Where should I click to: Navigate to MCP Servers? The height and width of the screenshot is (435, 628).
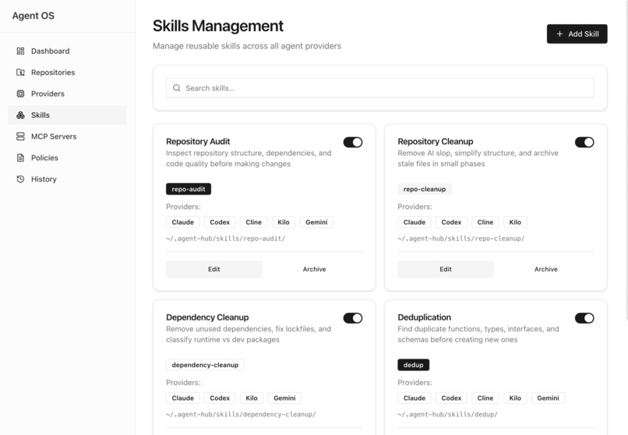[x=67, y=136]
